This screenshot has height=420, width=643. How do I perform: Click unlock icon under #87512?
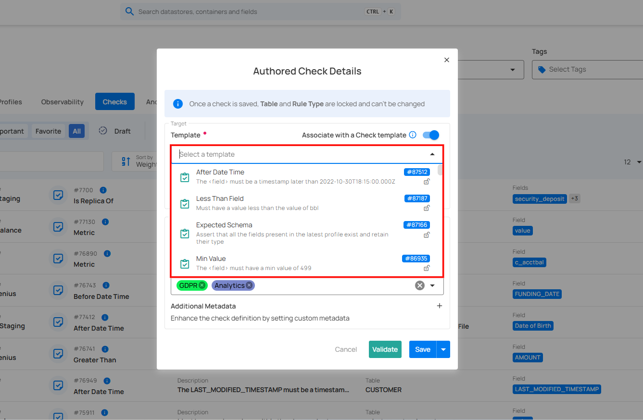(427, 182)
